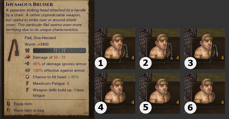Click the armor effectiveness icon beside 130%
The width and height of the screenshot is (229, 119).
click(x=27, y=70)
